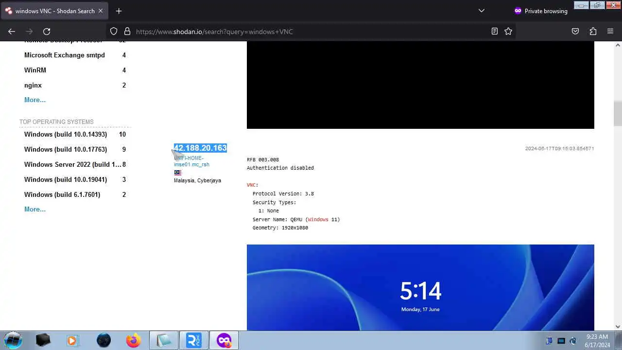Open the black box taskbar app
Screen dimensions: 622x350
point(43,340)
